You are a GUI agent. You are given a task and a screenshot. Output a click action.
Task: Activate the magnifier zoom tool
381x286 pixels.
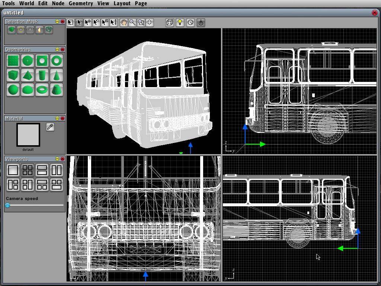132,23
